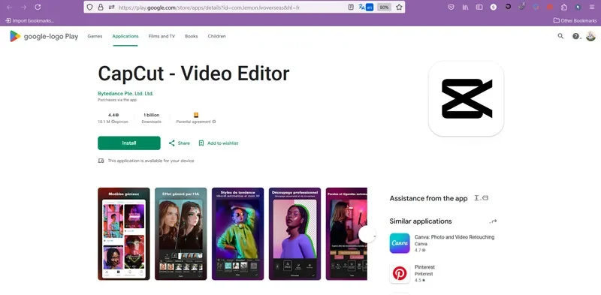This screenshot has height=295, width=601.
Task: Click the 4.4 star rating
Action: pyautogui.click(x=113, y=115)
